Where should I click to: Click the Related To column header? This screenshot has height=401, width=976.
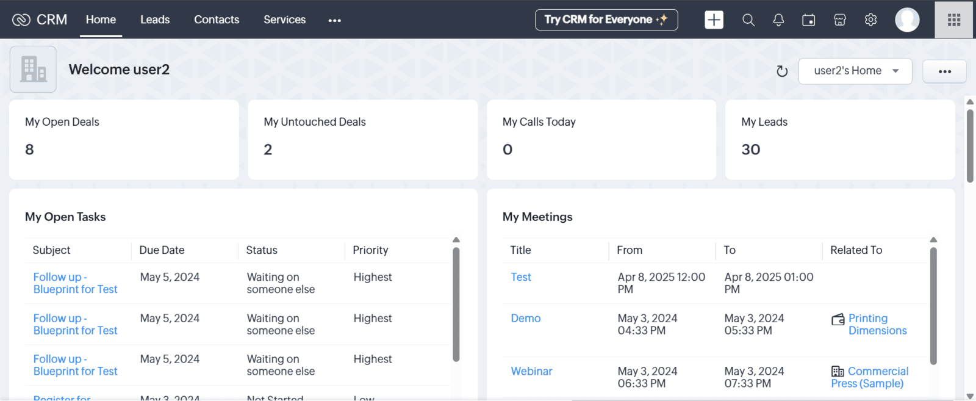tap(856, 250)
